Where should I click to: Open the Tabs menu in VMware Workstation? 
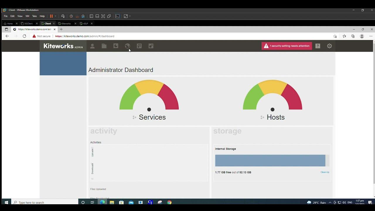pyautogui.click(x=35, y=16)
